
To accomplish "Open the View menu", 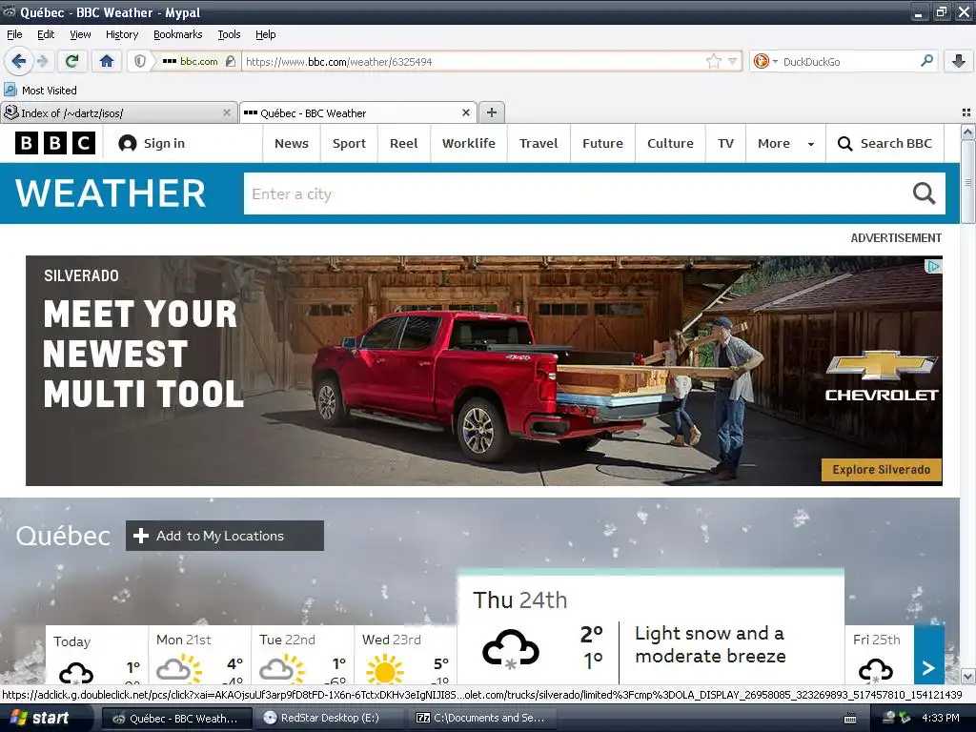I will tap(80, 34).
